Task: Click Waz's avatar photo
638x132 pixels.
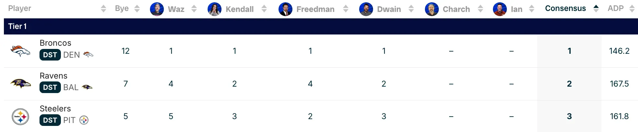Action: pos(157,9)
